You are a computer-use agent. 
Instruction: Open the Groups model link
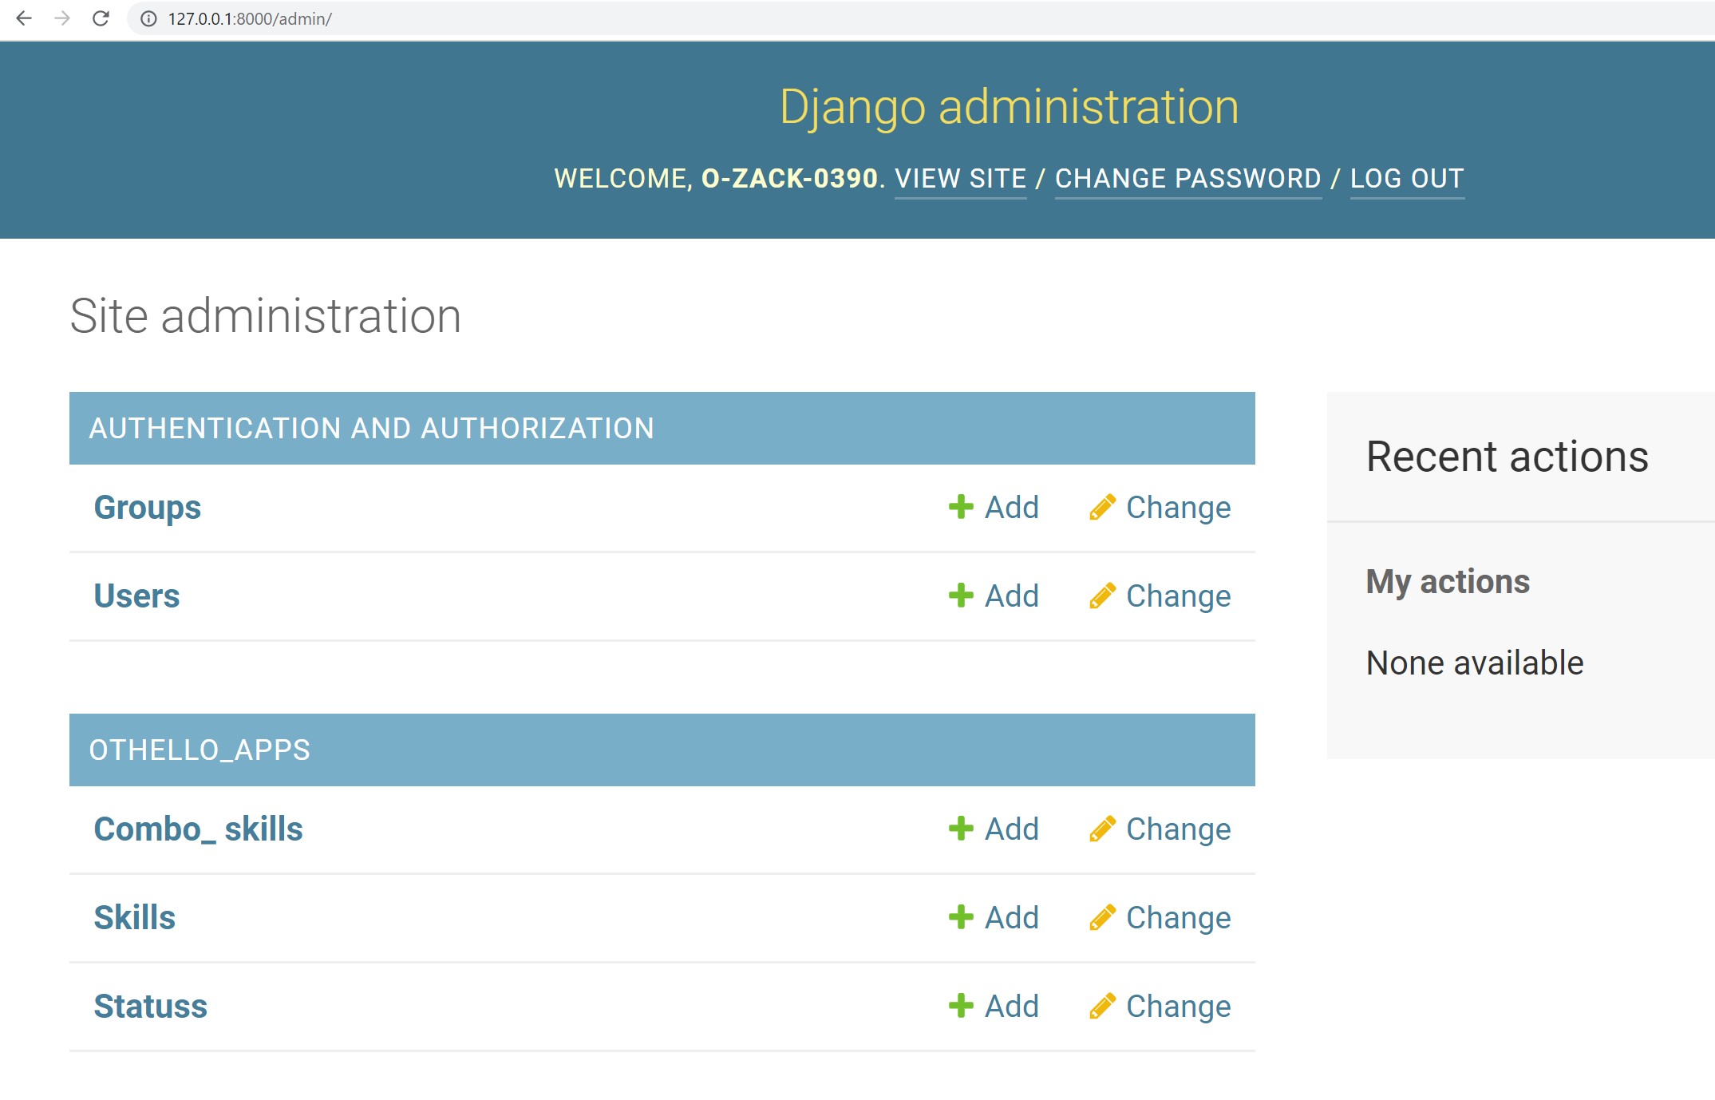[147, 508]
